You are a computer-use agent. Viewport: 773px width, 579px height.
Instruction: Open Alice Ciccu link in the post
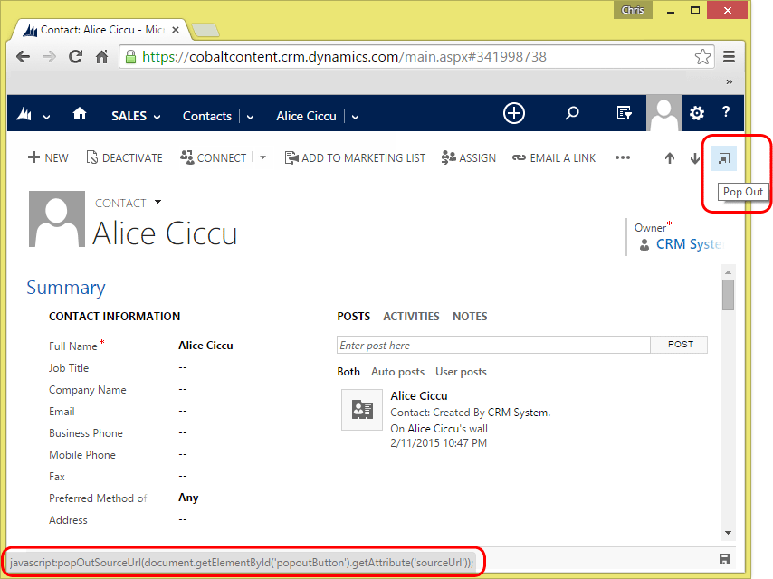pyautogui.click(x=419, y=395)
